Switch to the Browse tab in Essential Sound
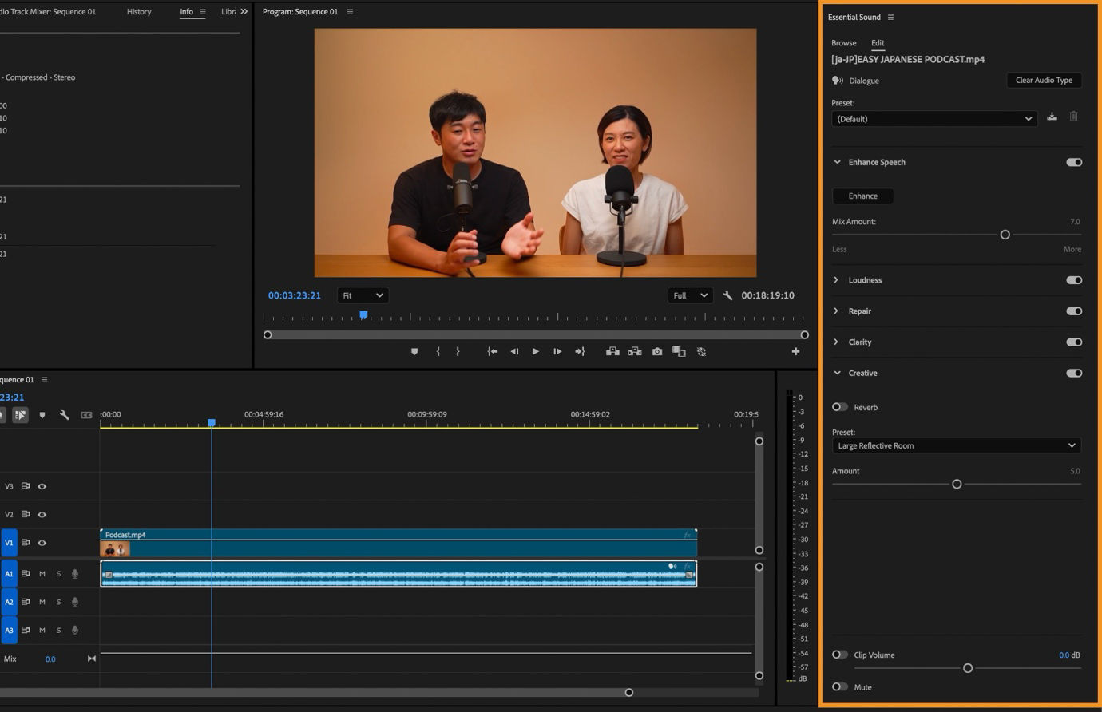The height and width of the screenshot is (712, 1102). [843, 42]
